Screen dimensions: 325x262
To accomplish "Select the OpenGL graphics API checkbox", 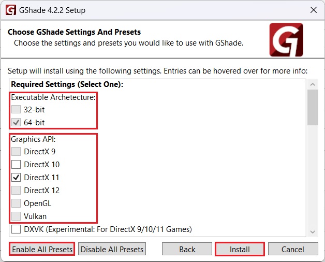I will point(16,203).
